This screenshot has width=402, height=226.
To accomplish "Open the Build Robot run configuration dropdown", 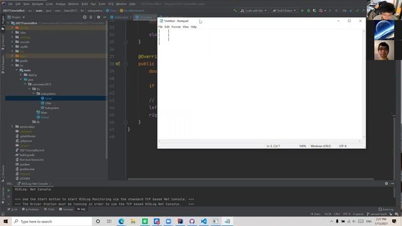I will pyautogui.click(x=284, y=11).
